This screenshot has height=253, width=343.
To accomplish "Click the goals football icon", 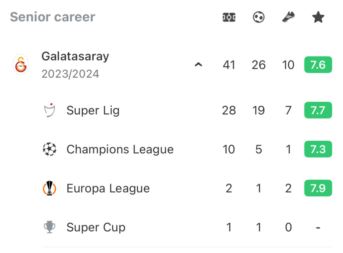I will click(259, 17).
